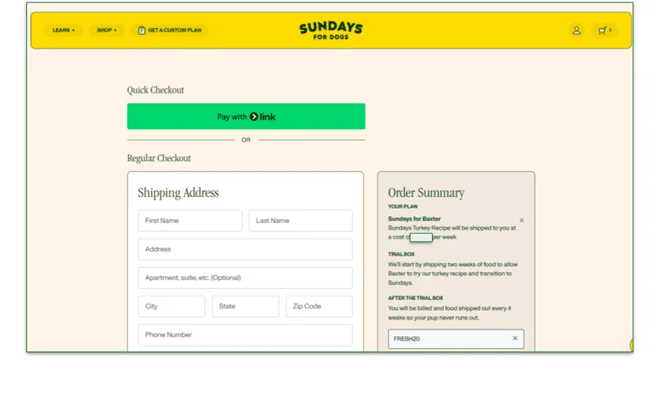This screenshot has width=661, height=395.
Task: Remove Sundays for Baxter plan
Action: coord(521,221)
